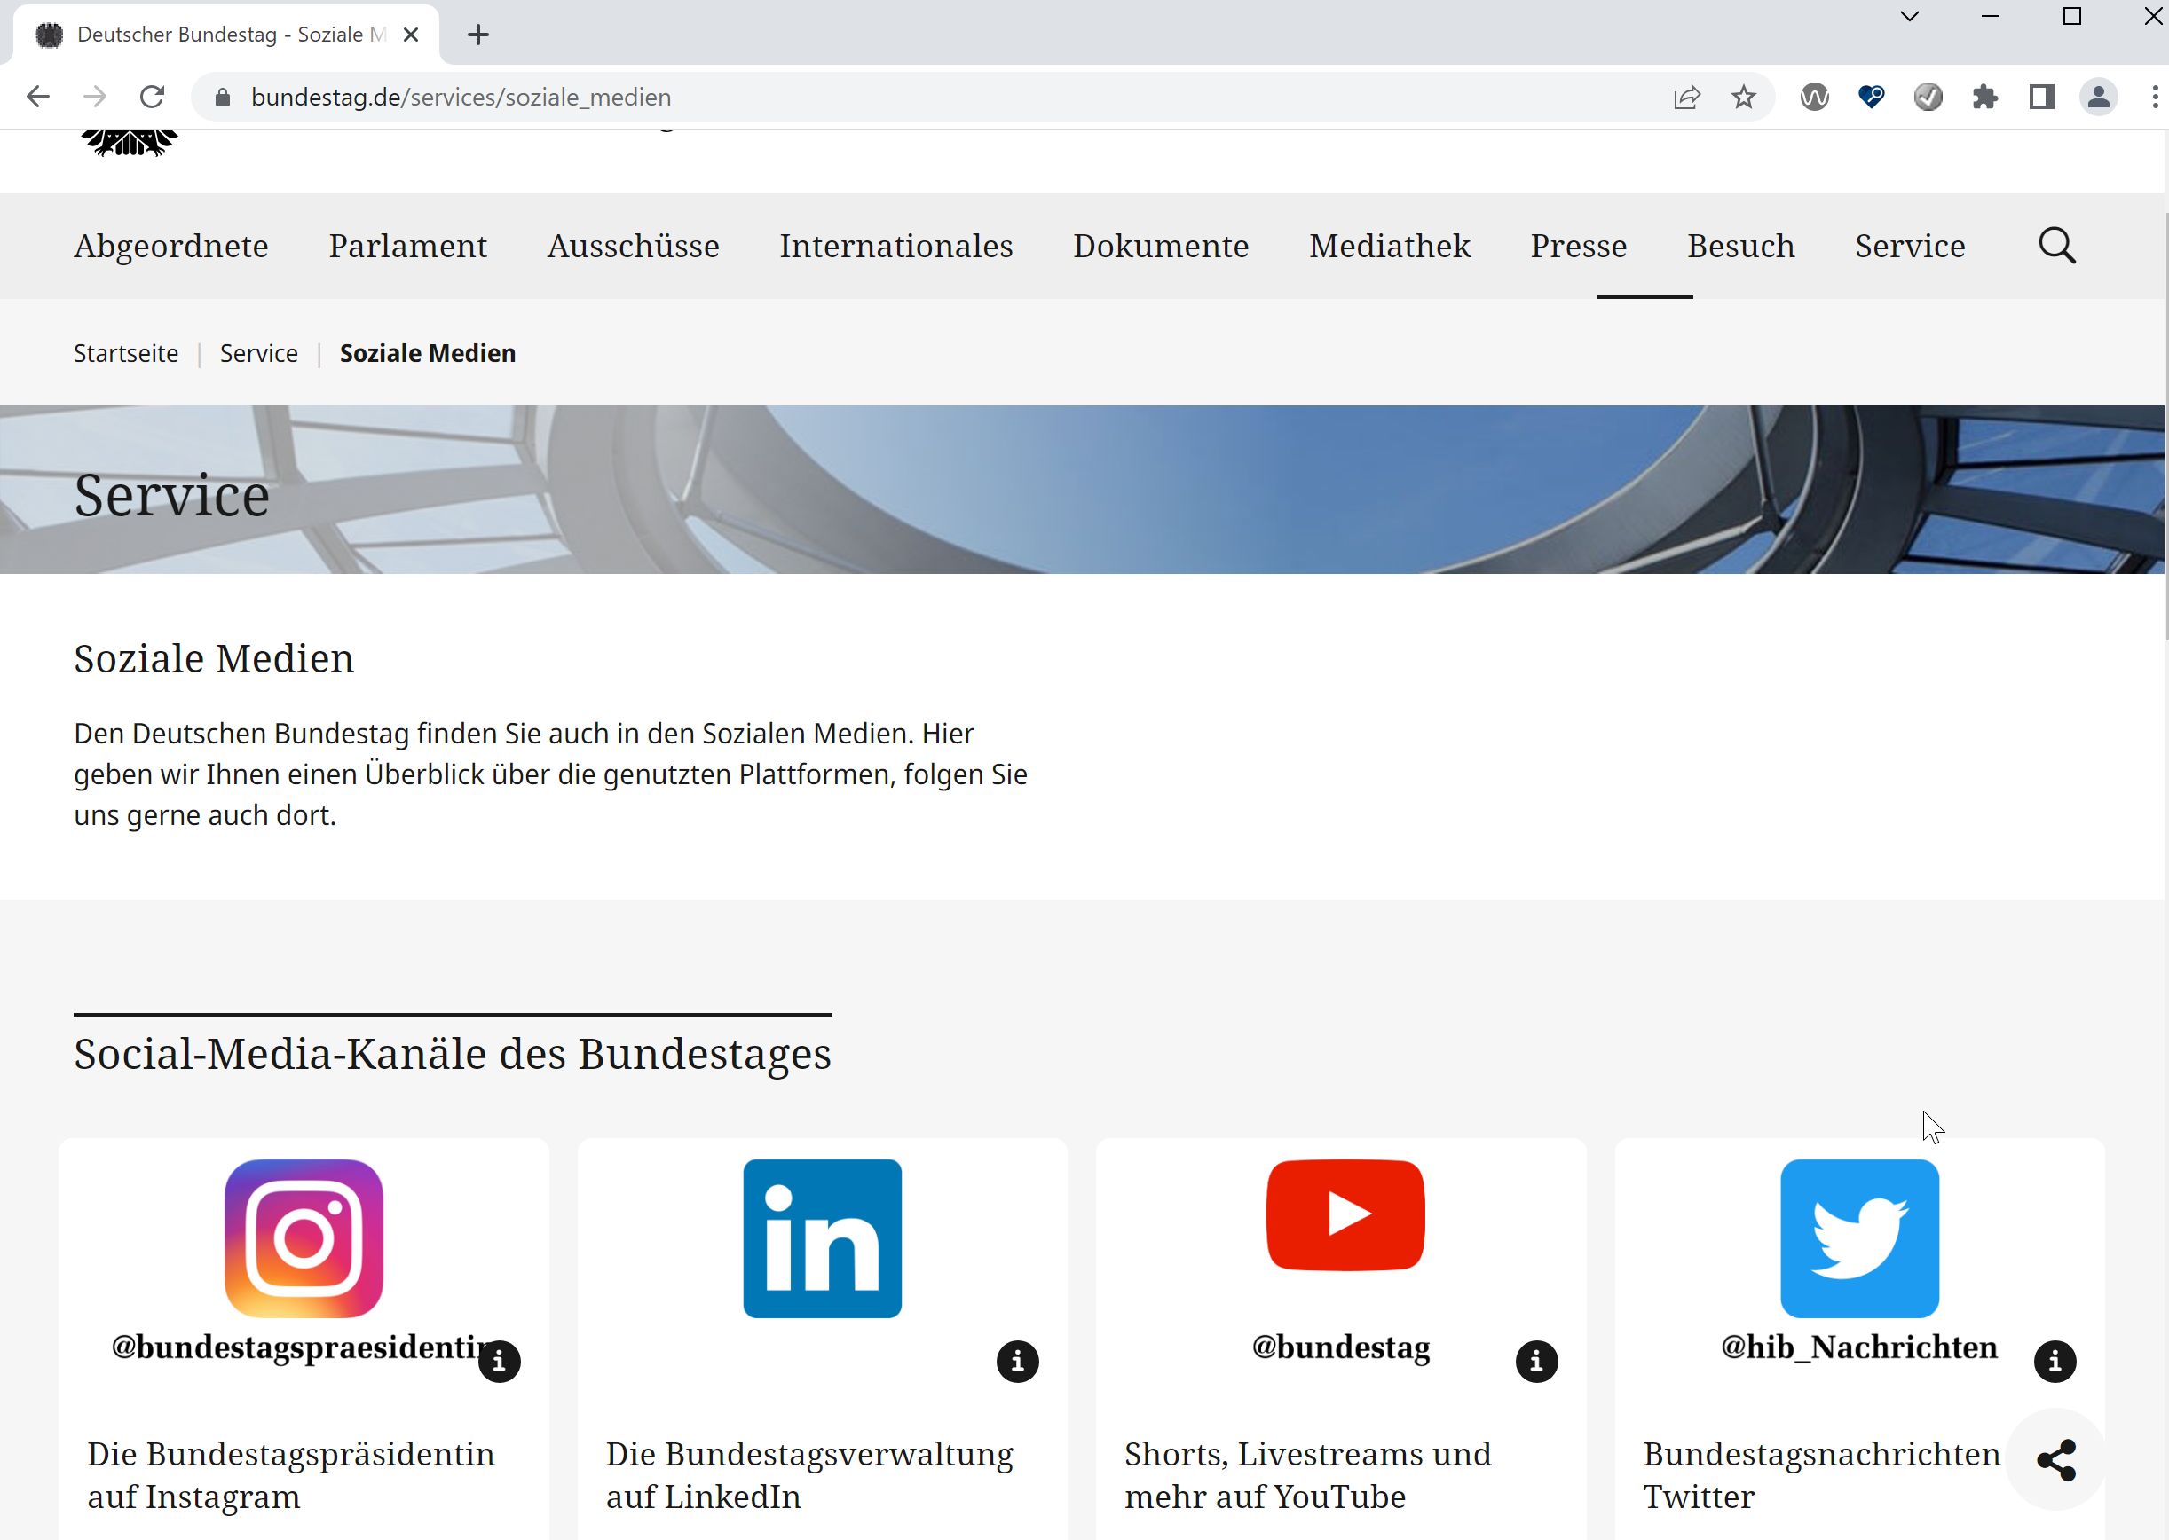Screen dimensions: 2169x1540
Task: Open @hib_Nachrichten Twitter handle
Action: (1859, 1347)
